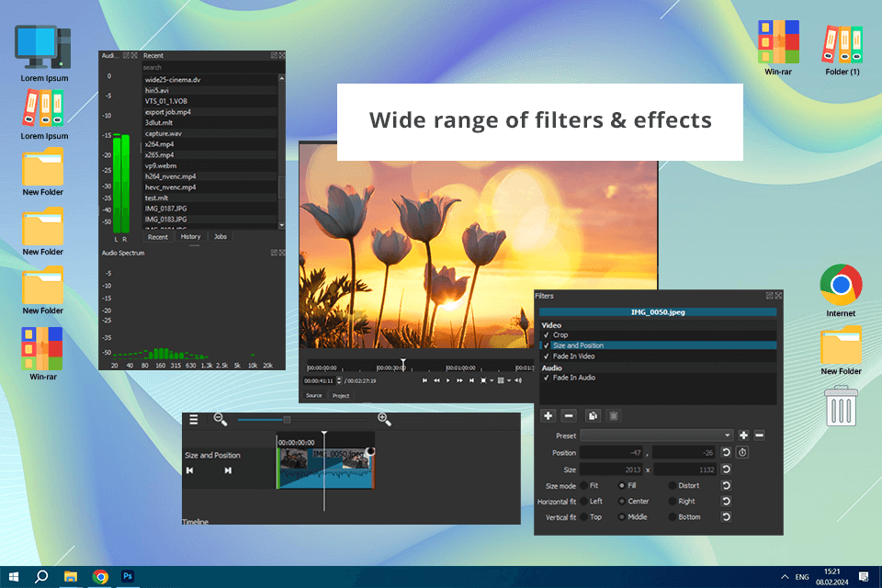Click the Position X value field
The width and height of the screenshot is (882, 588).
point(612,452)
